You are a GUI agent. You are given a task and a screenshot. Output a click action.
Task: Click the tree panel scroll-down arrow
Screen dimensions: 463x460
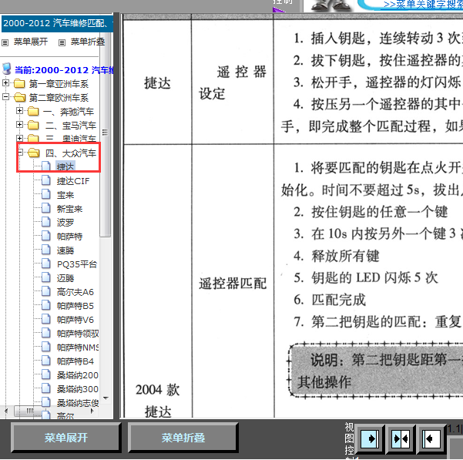[x=106, y=398]
